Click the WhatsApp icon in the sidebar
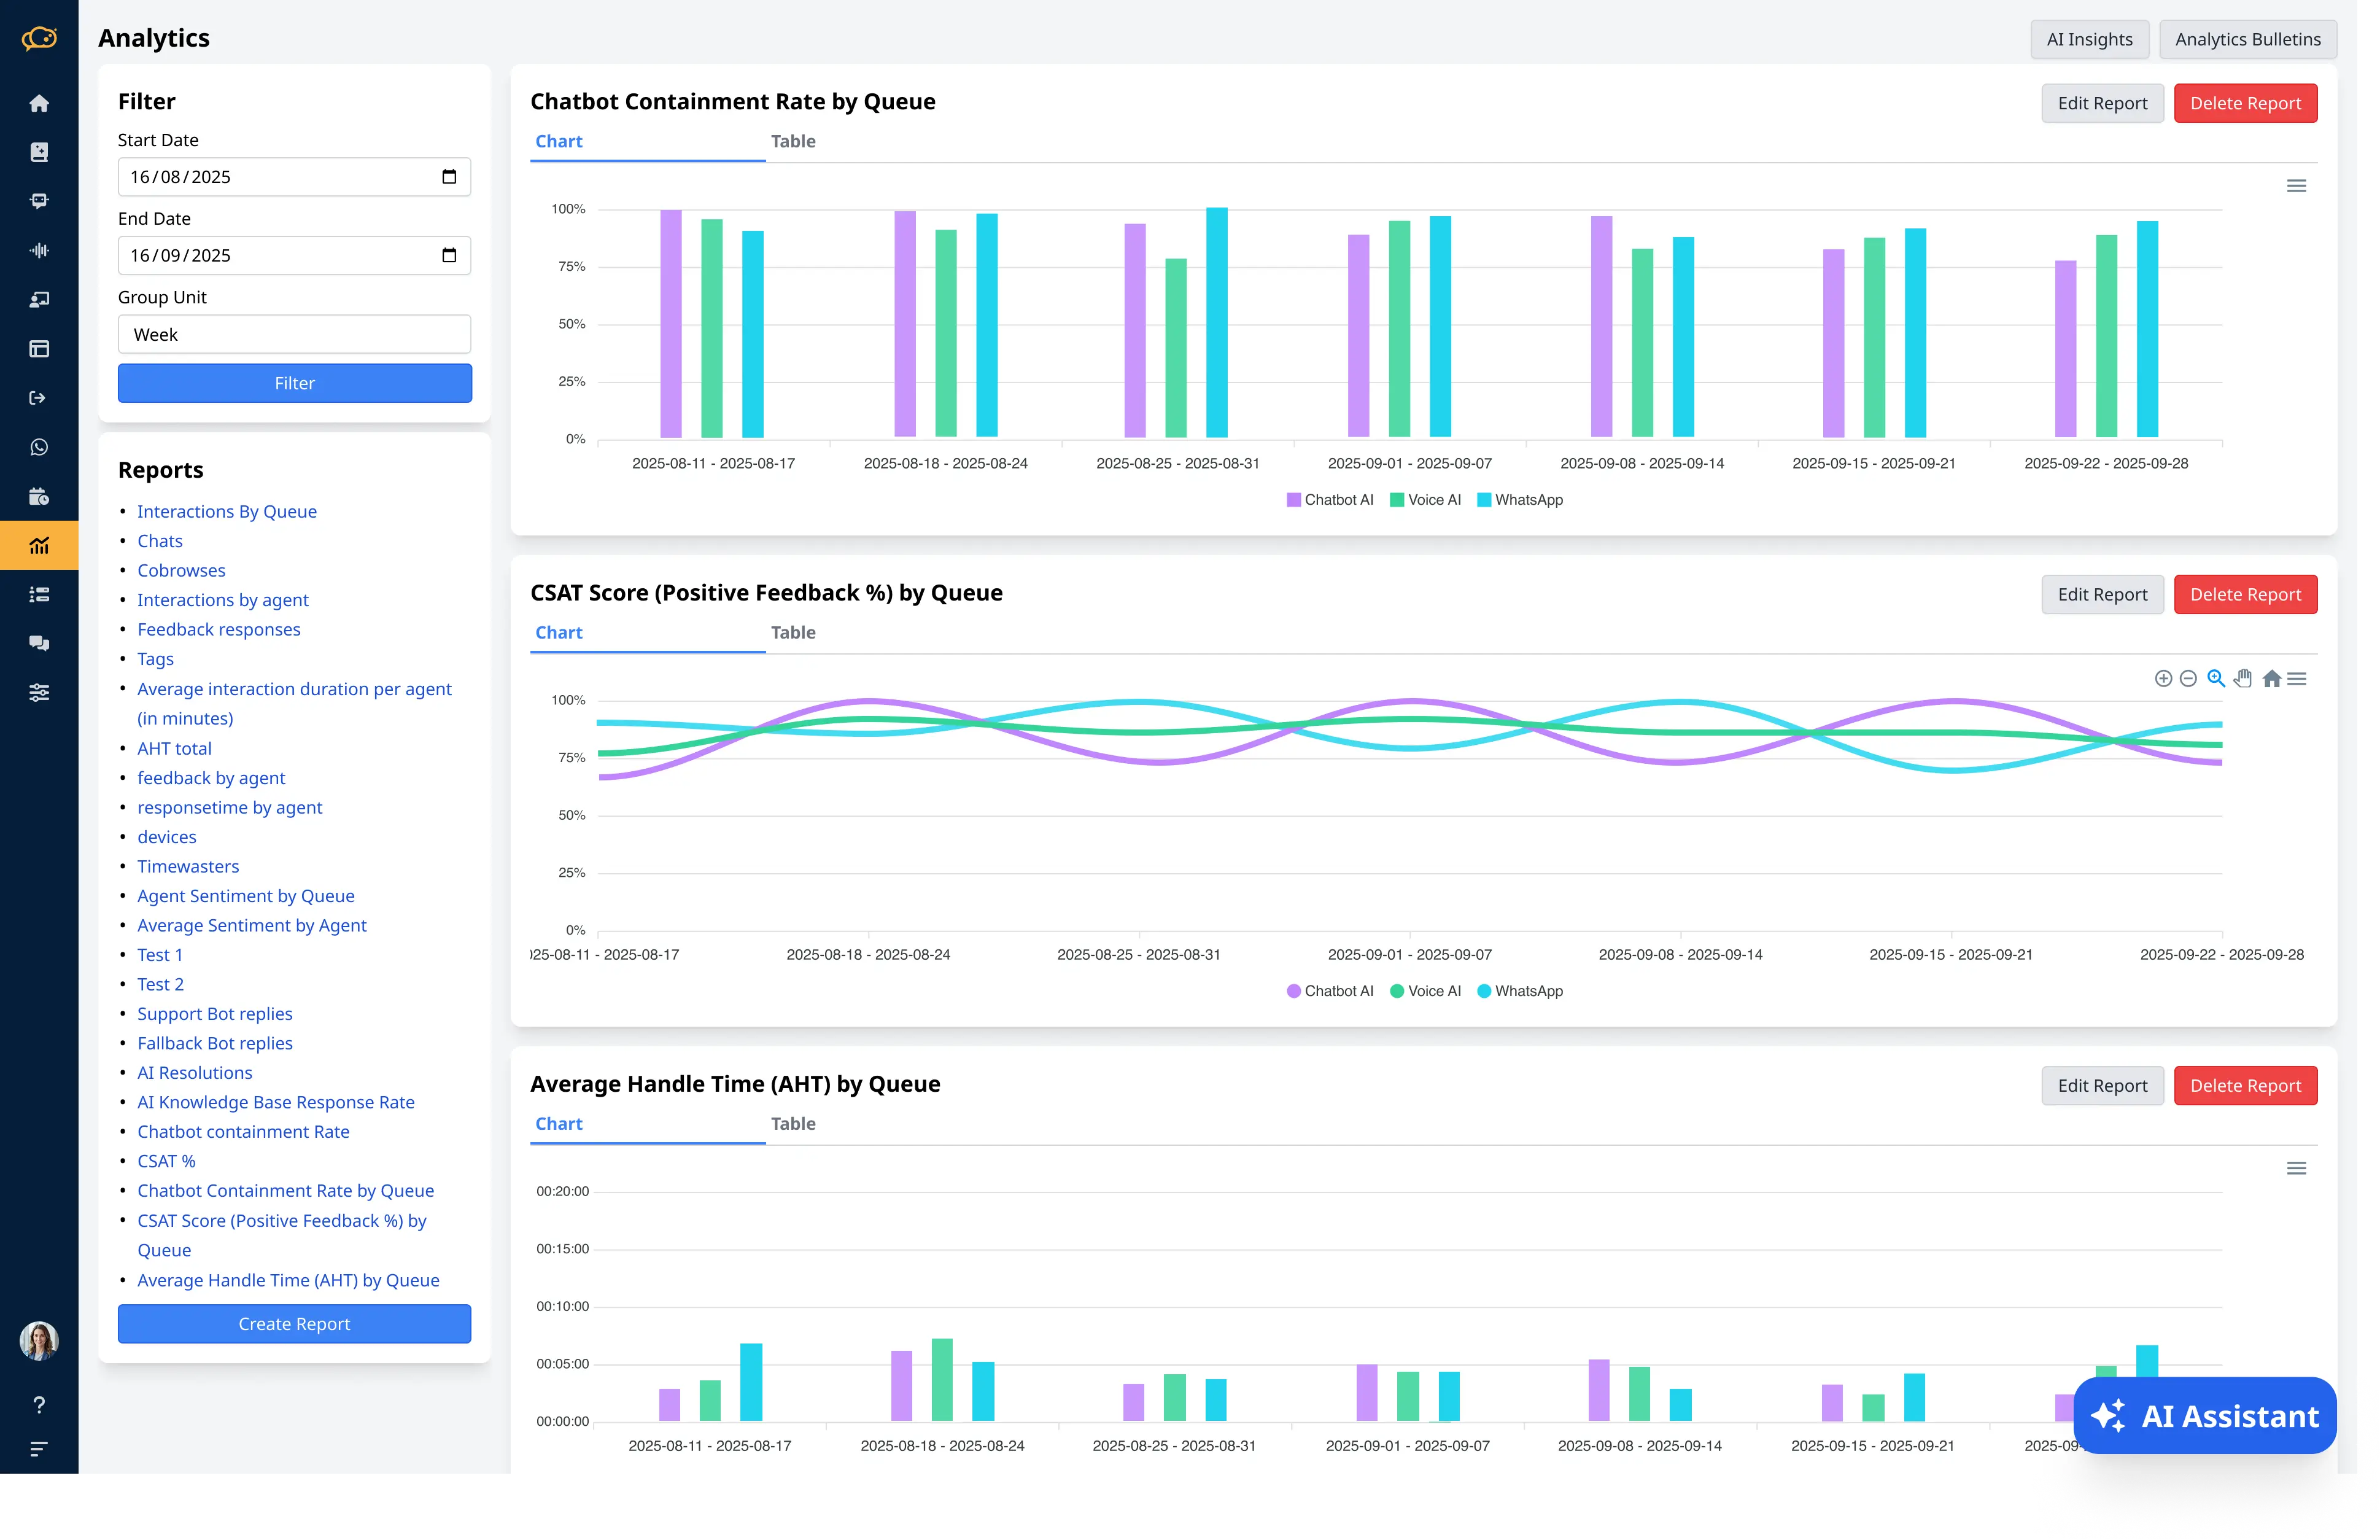 point(39,446)
